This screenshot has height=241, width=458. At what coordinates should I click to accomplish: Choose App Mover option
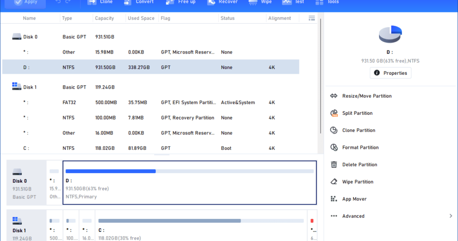tap(354, 199)
